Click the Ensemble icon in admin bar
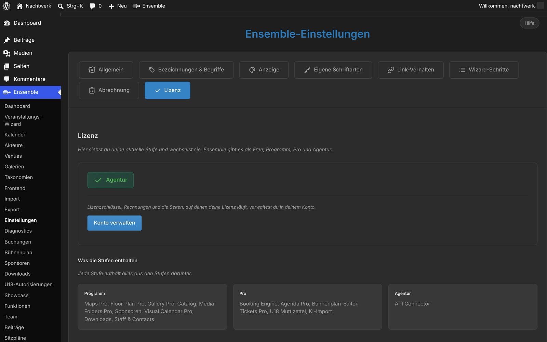The height and width of the screenshot is (342, 547). (136, 6)
